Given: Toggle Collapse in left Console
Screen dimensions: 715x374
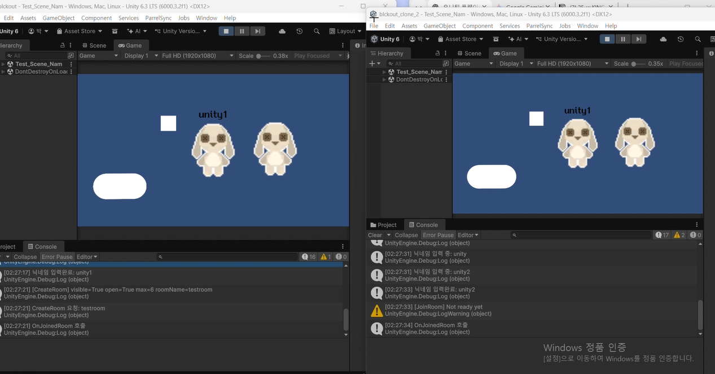Looking at the screenshot, I should pyautogui.click(x=25, y=257).
